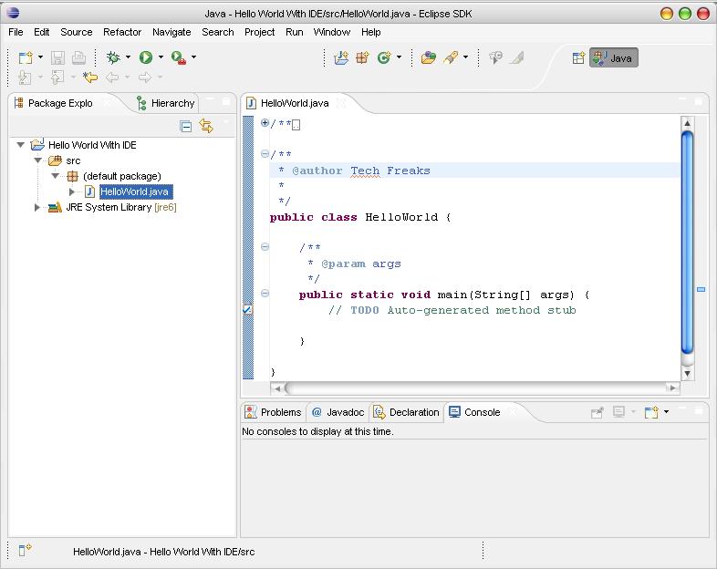Fold the @param Javadoc comment
717x569 pixels.
point(265,247)
